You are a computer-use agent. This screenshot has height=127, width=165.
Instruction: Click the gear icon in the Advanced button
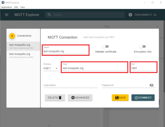pos(73,98)
